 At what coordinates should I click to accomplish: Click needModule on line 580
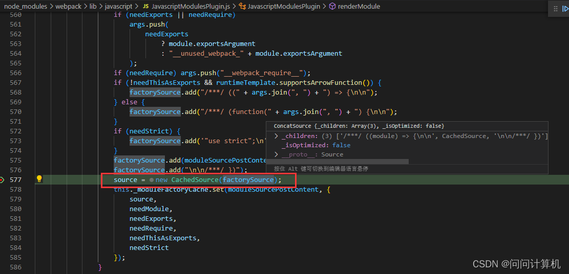tap(149, 209)
